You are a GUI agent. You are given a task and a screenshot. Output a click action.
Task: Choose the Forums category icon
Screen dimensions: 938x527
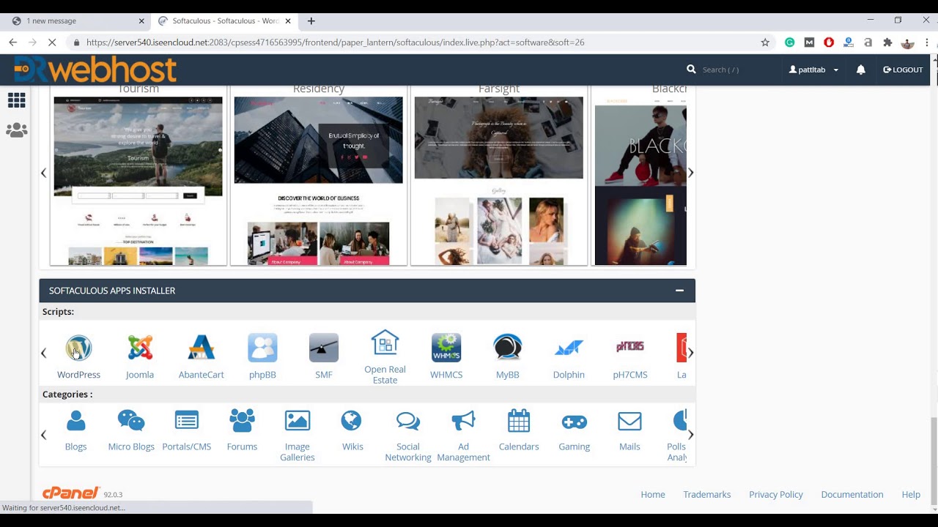[x=242, y=421]
